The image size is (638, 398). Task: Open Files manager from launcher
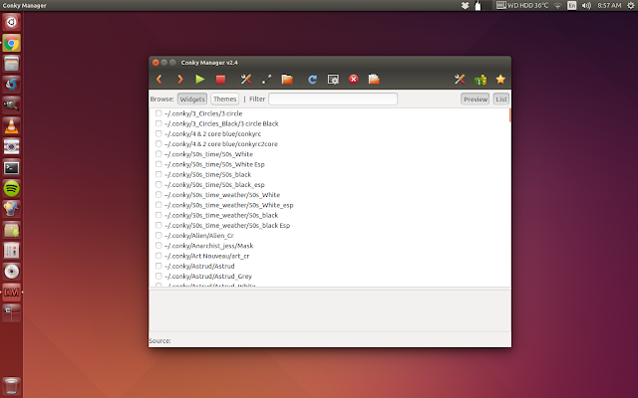point(11,64)
